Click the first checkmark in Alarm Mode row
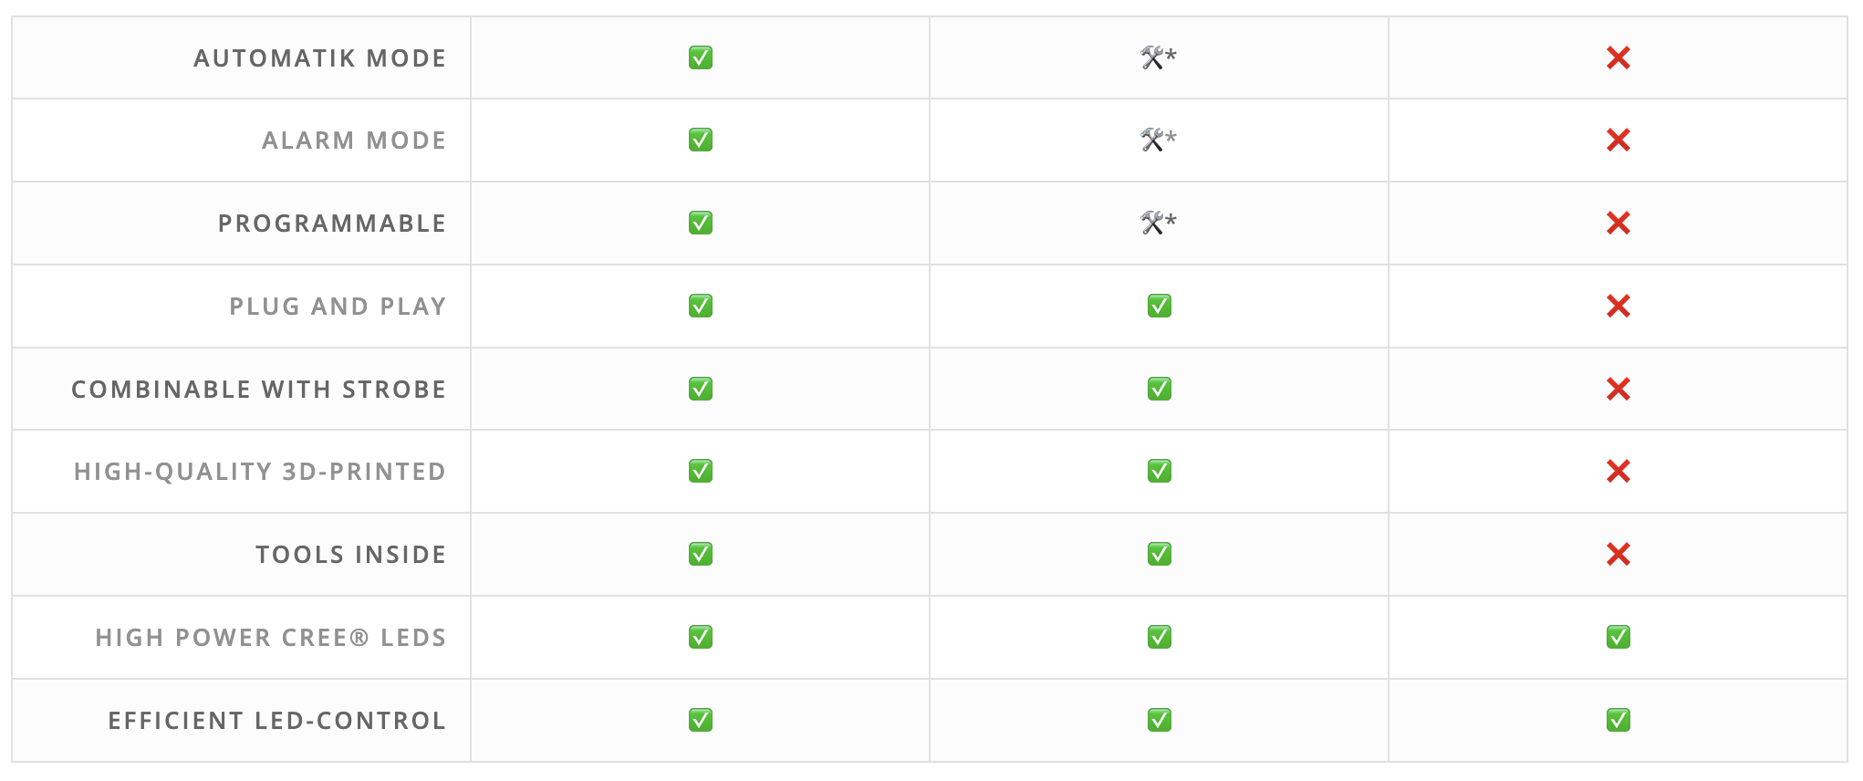 click(x=701, y=140)
